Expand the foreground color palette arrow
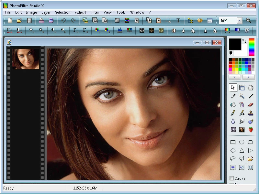 point(249,77)
